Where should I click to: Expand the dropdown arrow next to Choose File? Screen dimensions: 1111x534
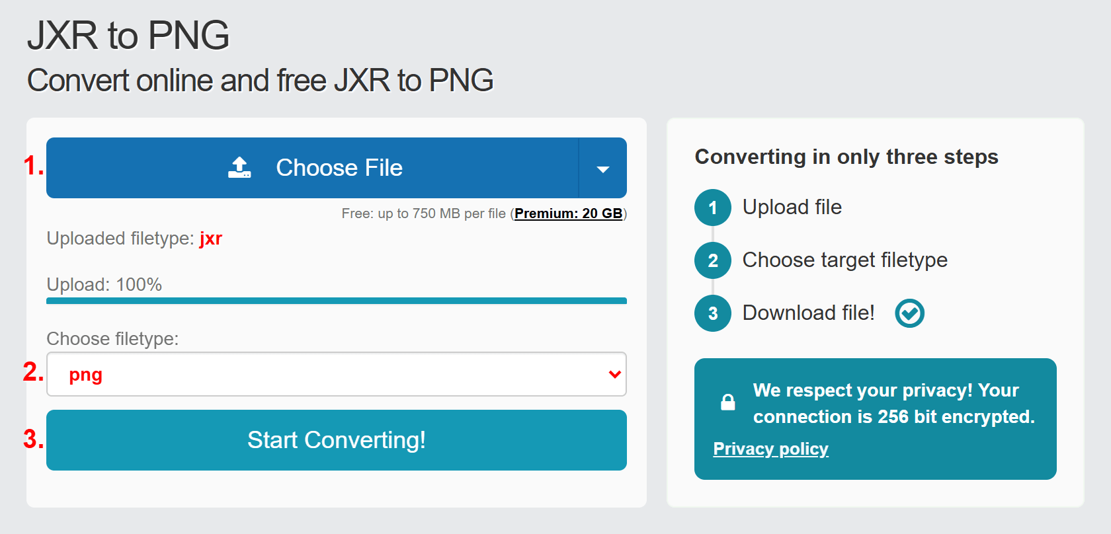pos(602,168)
